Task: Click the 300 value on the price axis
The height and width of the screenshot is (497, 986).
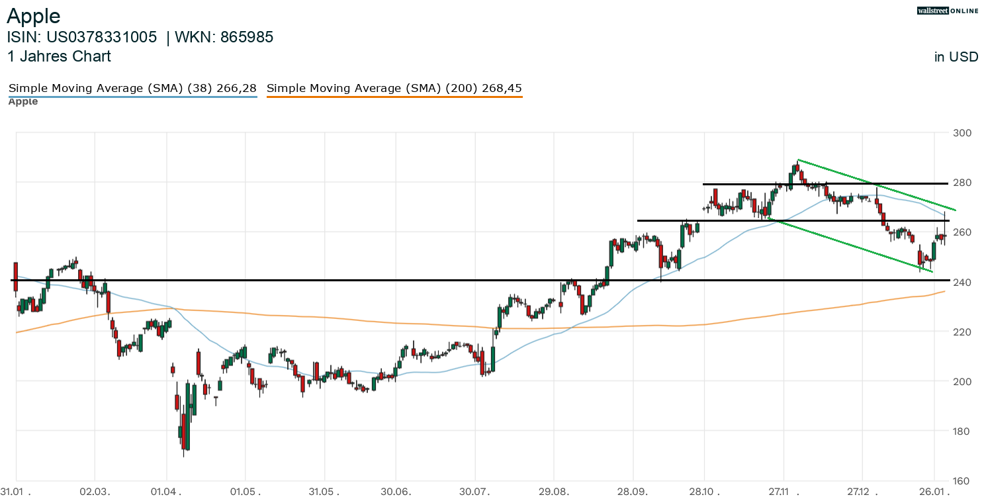Action: [962, 133]
